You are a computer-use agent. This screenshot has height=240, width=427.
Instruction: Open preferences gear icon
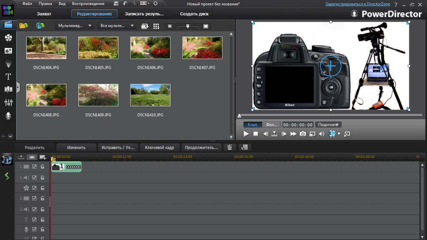(x=156, y=3)
